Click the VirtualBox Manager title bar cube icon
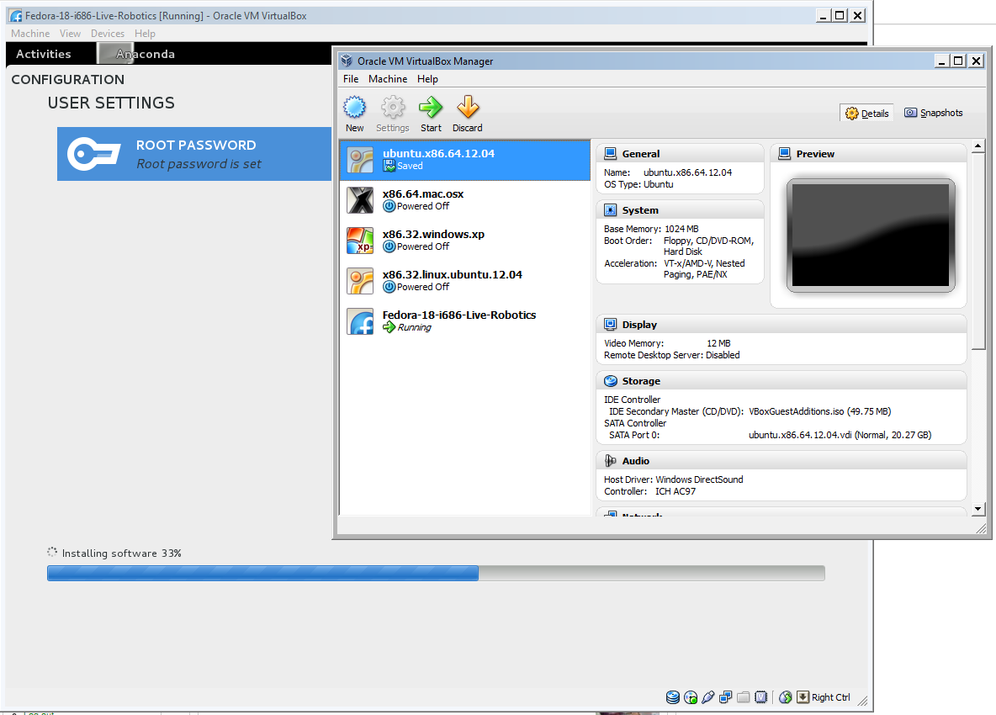 (347, 61)
